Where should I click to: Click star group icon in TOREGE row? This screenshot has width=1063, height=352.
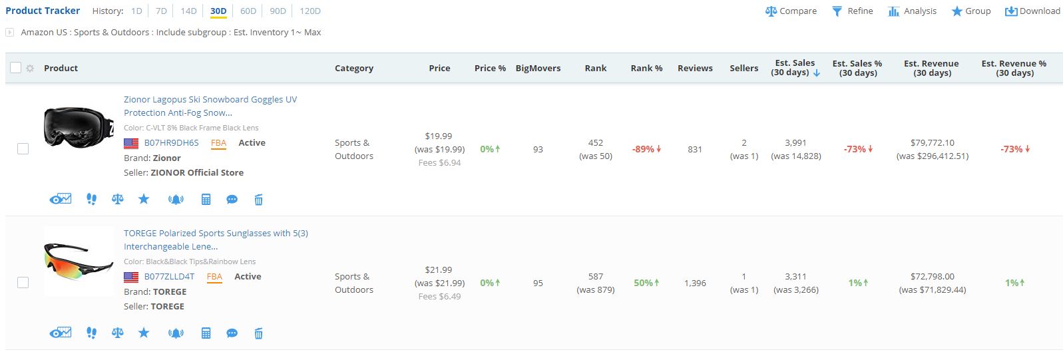point(144,333)
